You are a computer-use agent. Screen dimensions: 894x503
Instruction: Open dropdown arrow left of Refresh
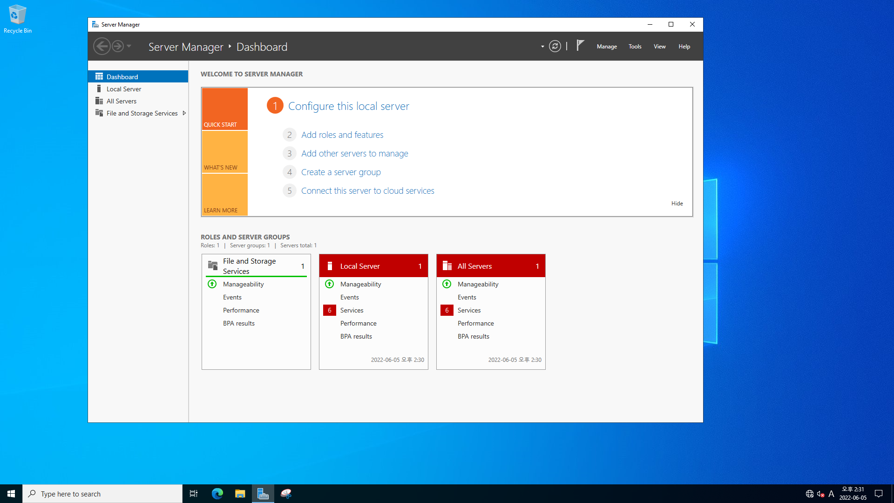(x=542, y=47)
